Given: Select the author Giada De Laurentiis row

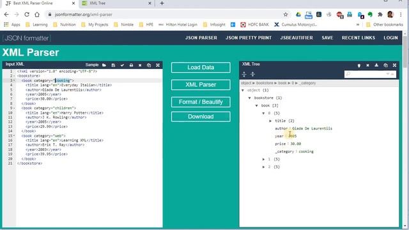Looking at the screenshot, I should [304, 128].
